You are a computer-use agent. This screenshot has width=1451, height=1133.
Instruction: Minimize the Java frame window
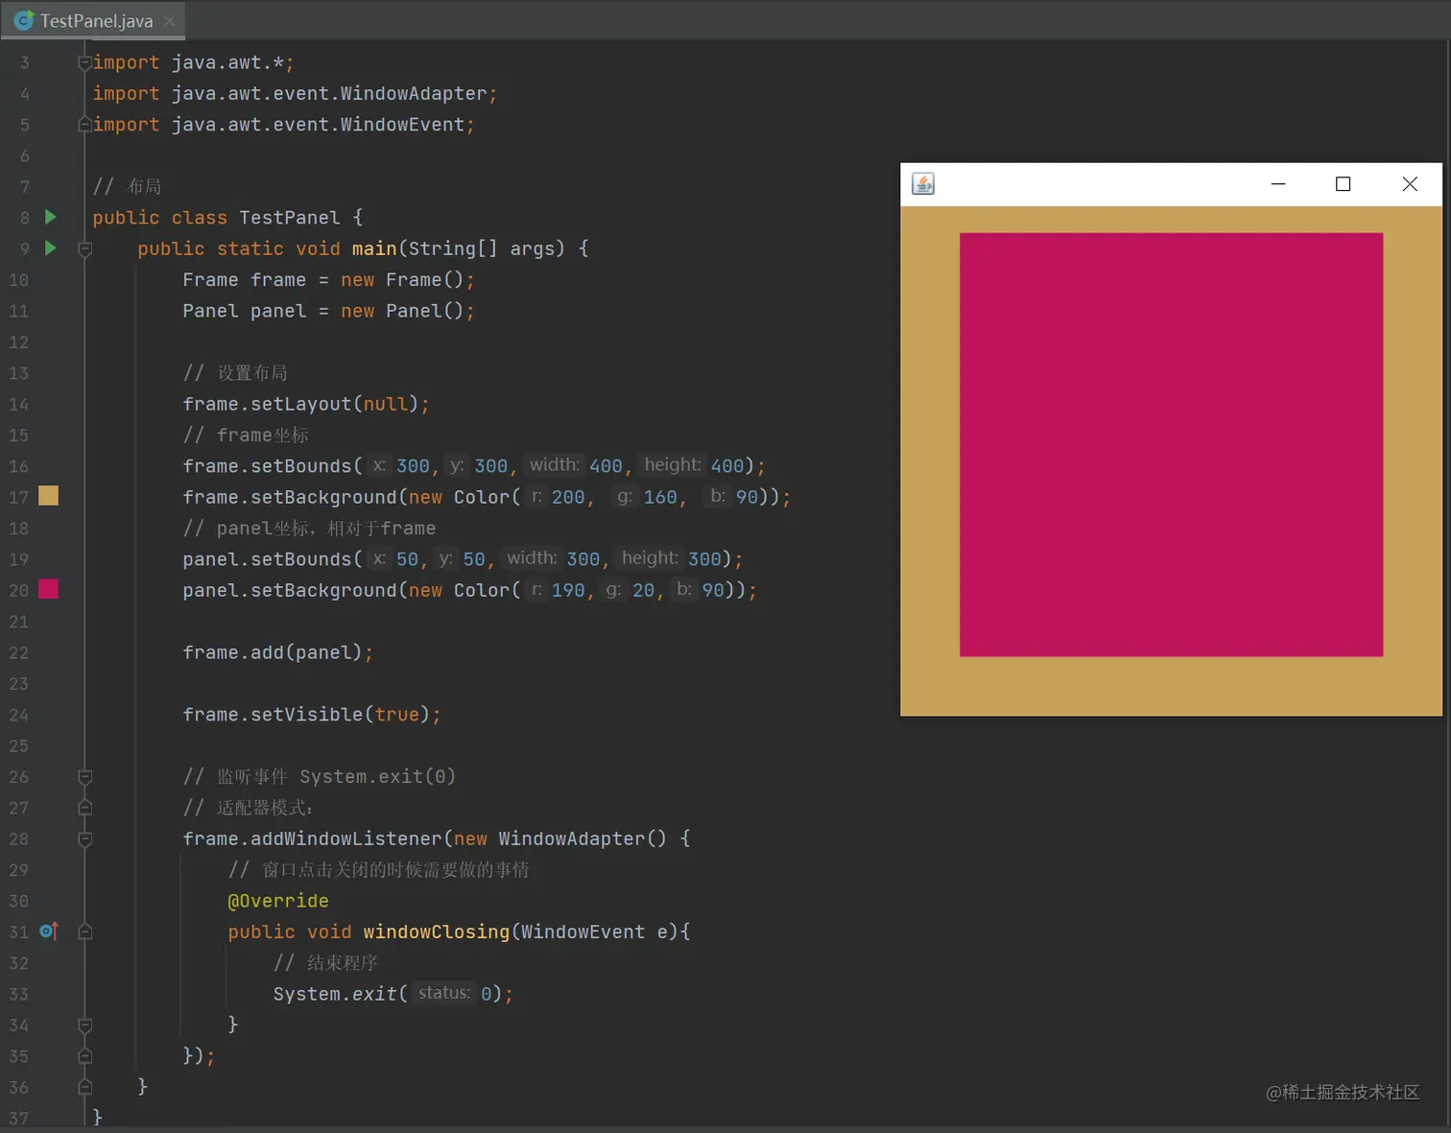[x=1278, y=184]
